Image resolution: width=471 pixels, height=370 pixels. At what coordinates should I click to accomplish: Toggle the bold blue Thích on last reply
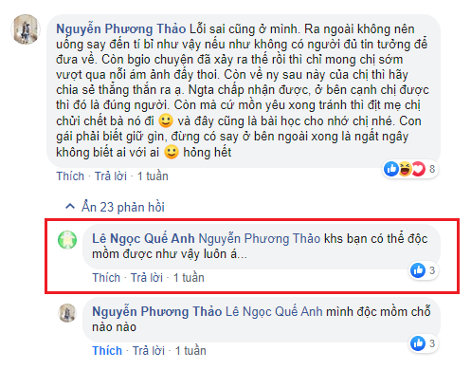click(x=107, y=351)
